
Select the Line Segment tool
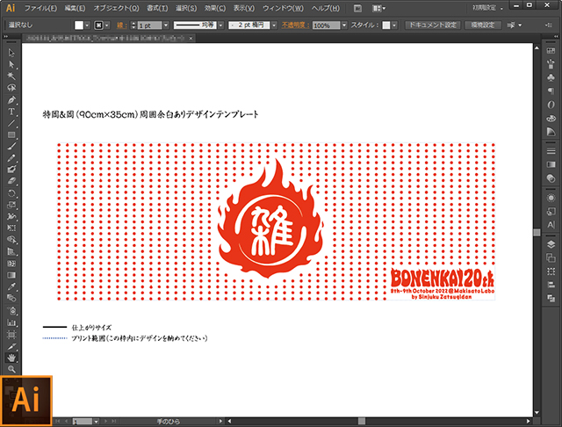coord(11,123)
